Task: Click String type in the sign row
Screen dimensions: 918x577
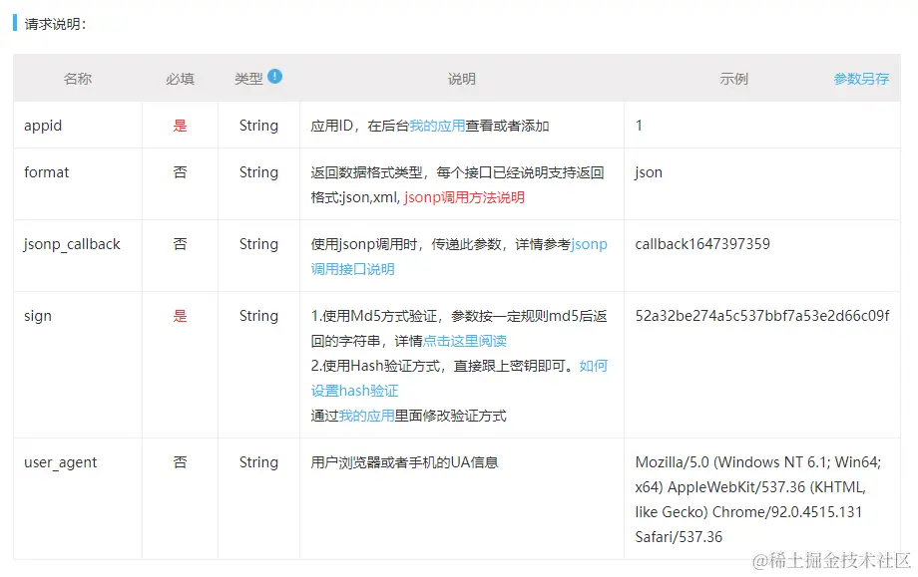Action: (x=258, y=316)
